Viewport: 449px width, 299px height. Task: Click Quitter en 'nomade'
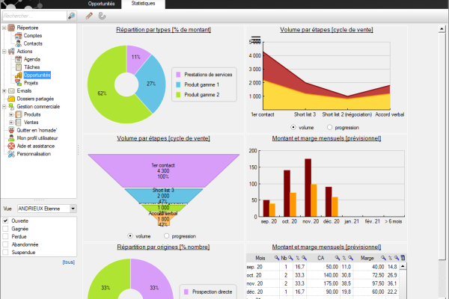pyautogui.click(x=37, y=130)
